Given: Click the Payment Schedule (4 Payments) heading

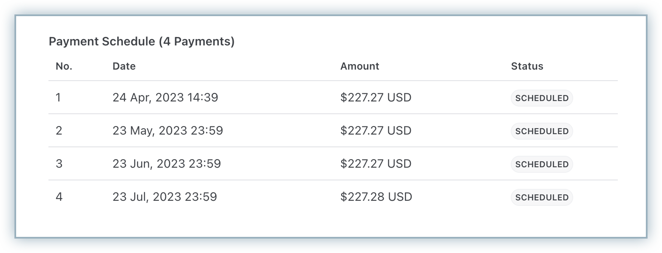Looking at the screenshot, I should [141, 42].
